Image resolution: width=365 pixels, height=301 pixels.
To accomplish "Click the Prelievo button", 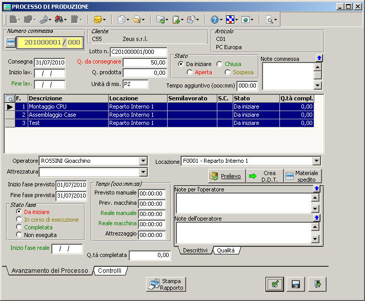I will tap(226, 176).
